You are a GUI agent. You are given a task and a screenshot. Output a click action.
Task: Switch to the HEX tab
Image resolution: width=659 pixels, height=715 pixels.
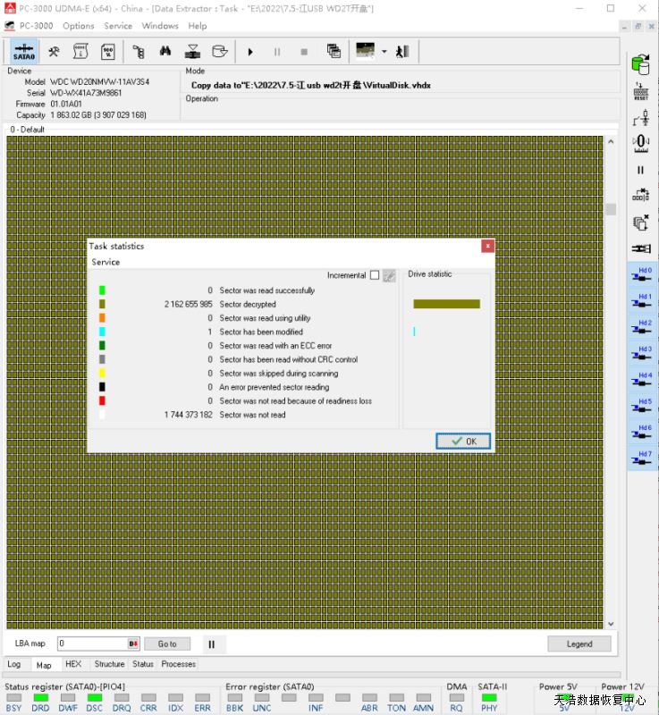coord(73,664)
